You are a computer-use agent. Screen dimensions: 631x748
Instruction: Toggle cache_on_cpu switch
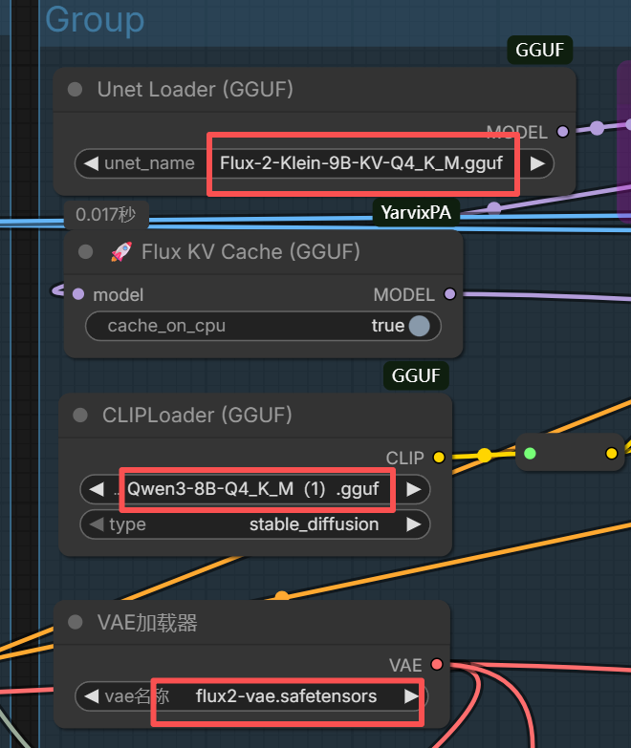click(x=419, y=327)
